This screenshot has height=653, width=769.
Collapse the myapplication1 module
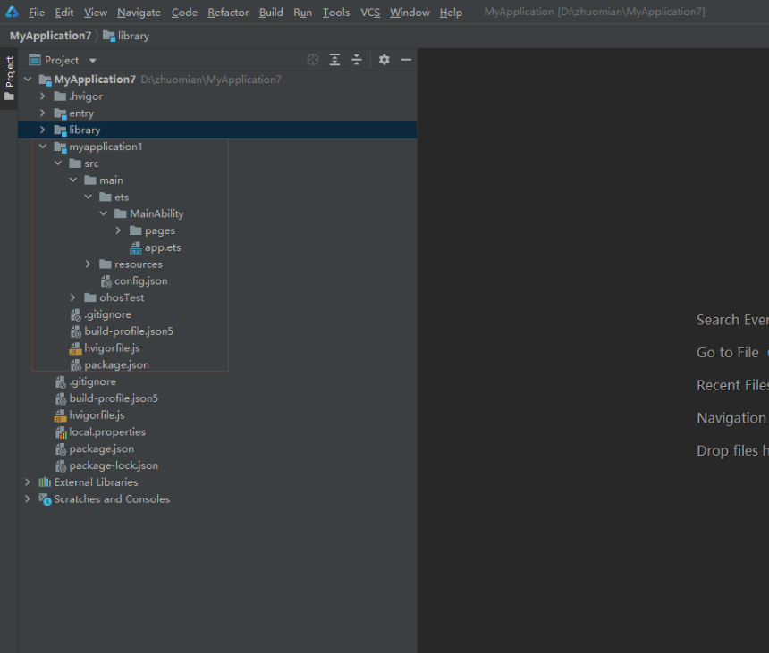[x=43, y=147]
